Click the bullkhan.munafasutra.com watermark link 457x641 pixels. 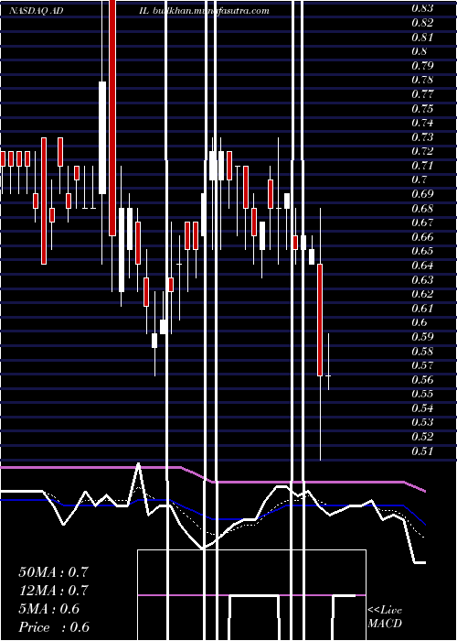[210, 11]
